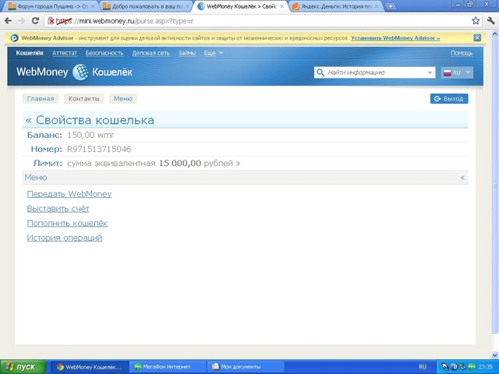Switch to Форум города Пущино tab
499x374 pixels.
51,6
